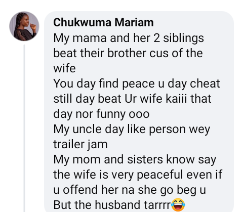Click 'My uncle day like person wey'
Image resolution: width=243 pixels, height=212 pixels.
pos(132,130)
